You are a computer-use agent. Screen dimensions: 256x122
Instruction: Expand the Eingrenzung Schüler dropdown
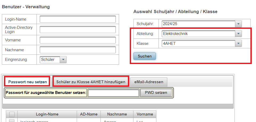(63, 60)
